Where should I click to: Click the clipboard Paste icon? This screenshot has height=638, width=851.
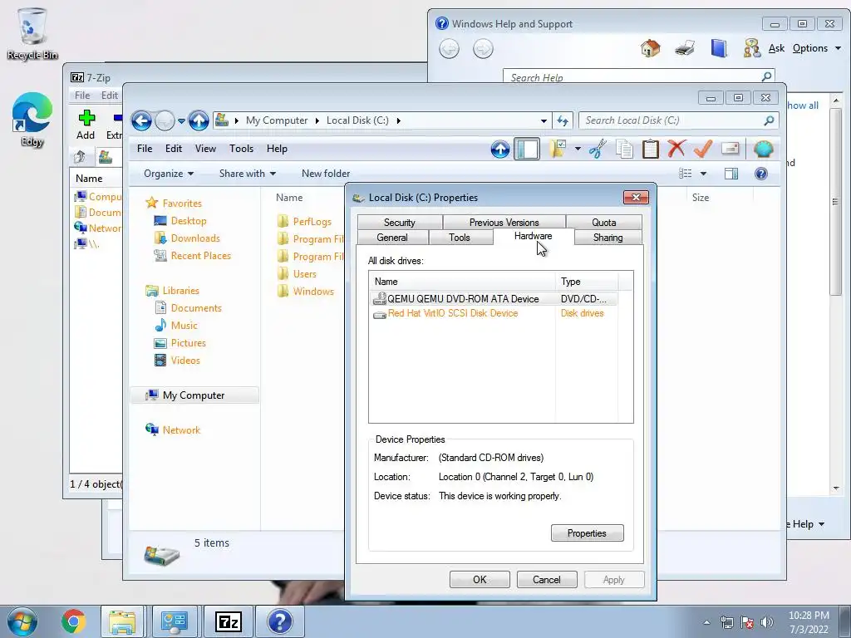650,149
